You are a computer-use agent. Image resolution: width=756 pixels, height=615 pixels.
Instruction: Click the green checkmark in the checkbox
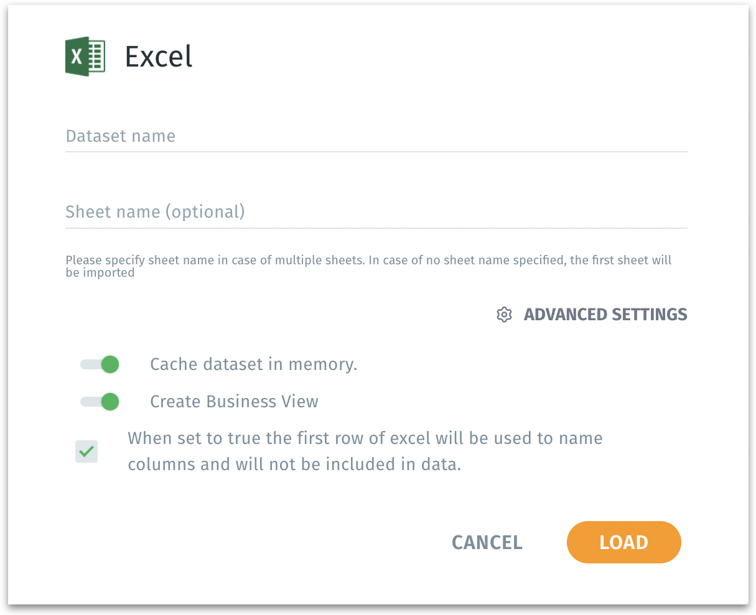point(86,451)
